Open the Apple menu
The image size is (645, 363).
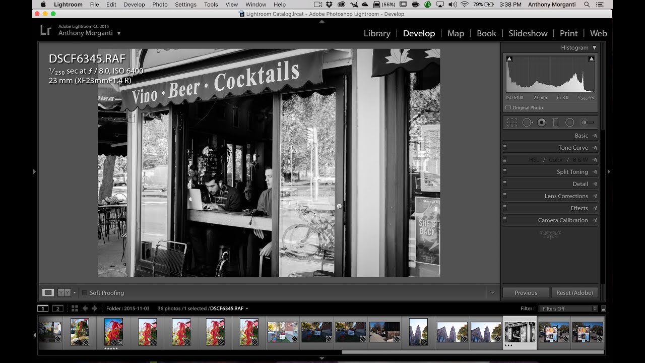tap(43, 5)
